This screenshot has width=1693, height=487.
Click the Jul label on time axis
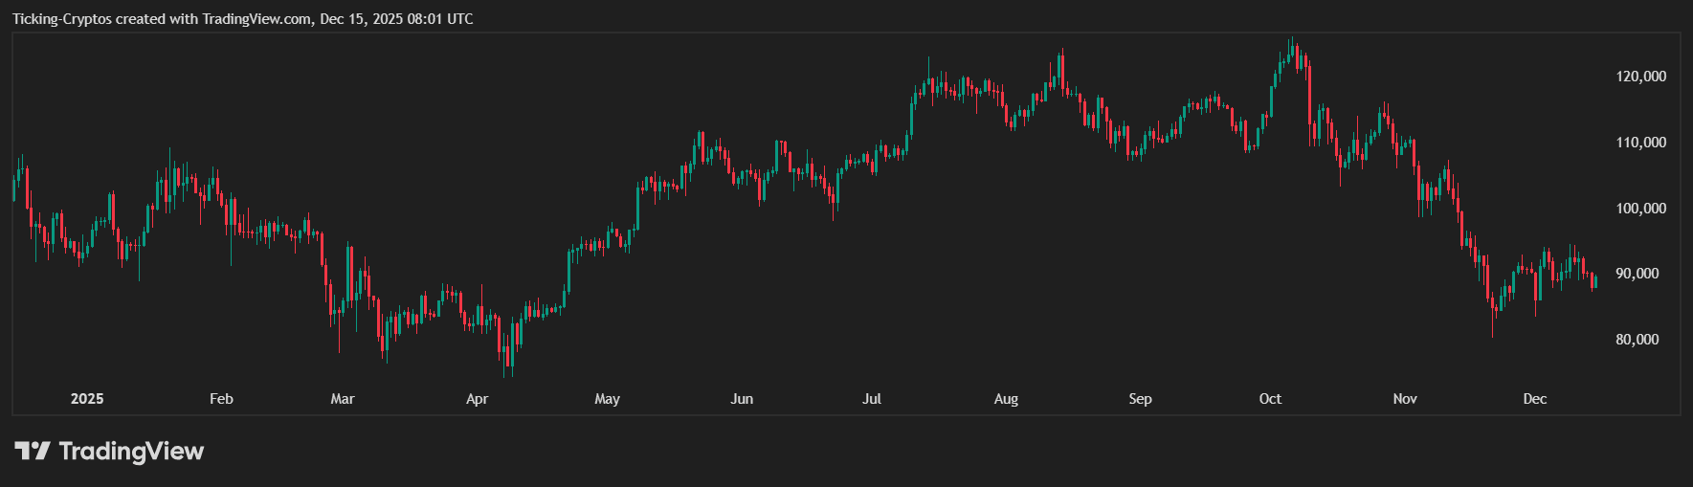(x=872, y=399)
